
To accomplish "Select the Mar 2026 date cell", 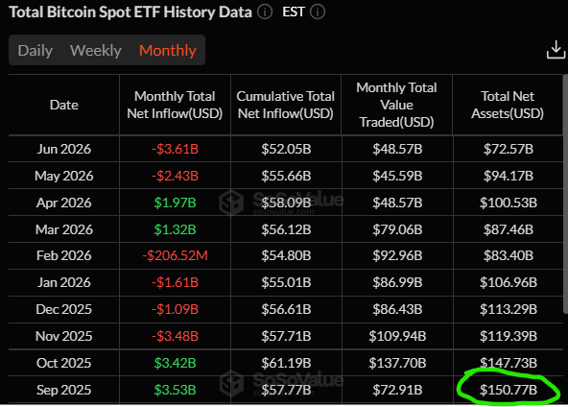I will pos(64,229).
